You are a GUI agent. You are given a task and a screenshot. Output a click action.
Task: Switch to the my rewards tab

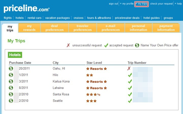[29, 28]
